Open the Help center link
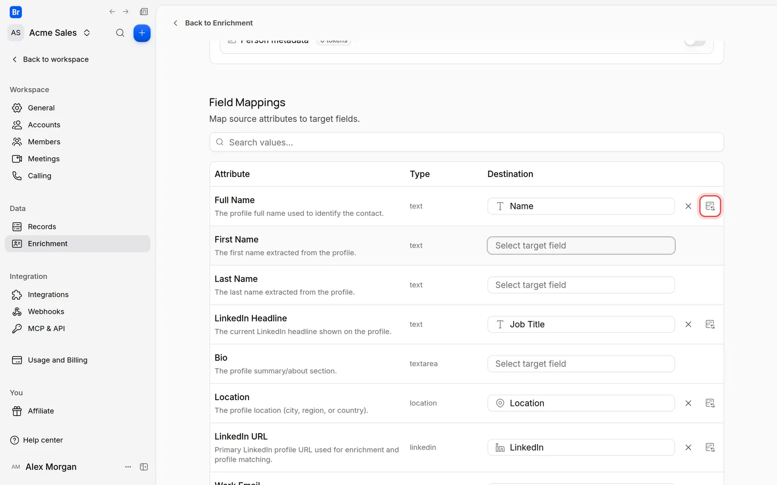 (x=37, y=440)
